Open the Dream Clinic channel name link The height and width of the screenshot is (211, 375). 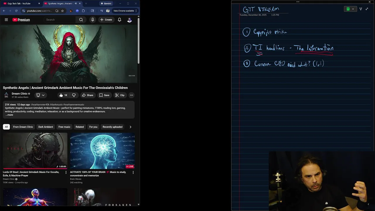point(19,94)
